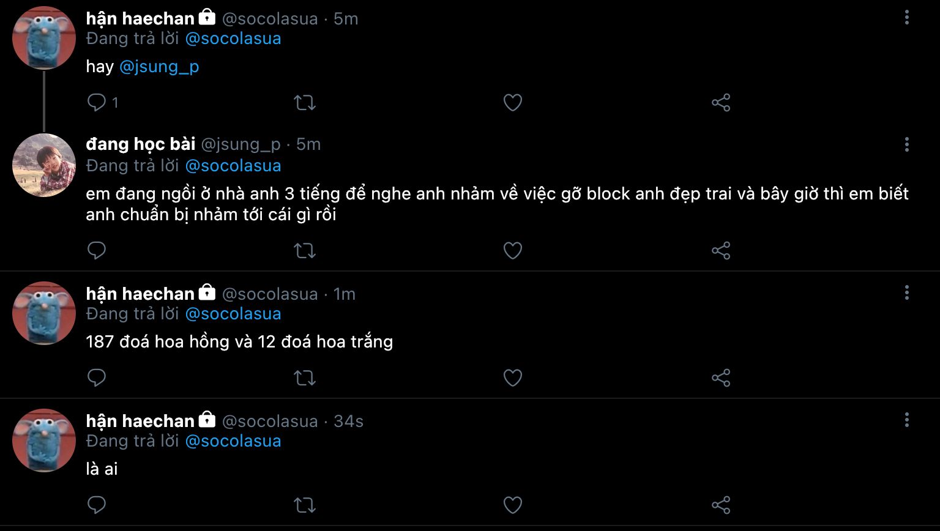Image resolution: width=940 pixels, height=531 pixels.
Task: Like the "hay @jsung_p" tweet
Action: pos(512,102)
